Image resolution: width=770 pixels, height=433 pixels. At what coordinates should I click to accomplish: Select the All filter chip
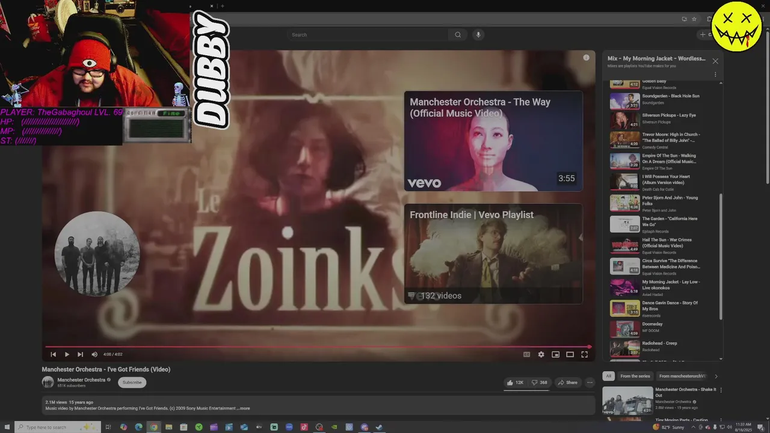click(x=608, y=376)
